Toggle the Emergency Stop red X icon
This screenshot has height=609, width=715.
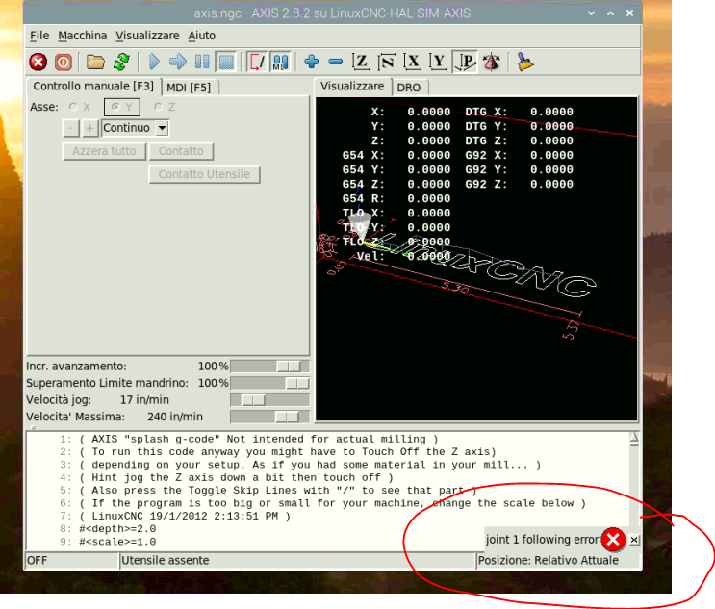[x=38, y=62]
